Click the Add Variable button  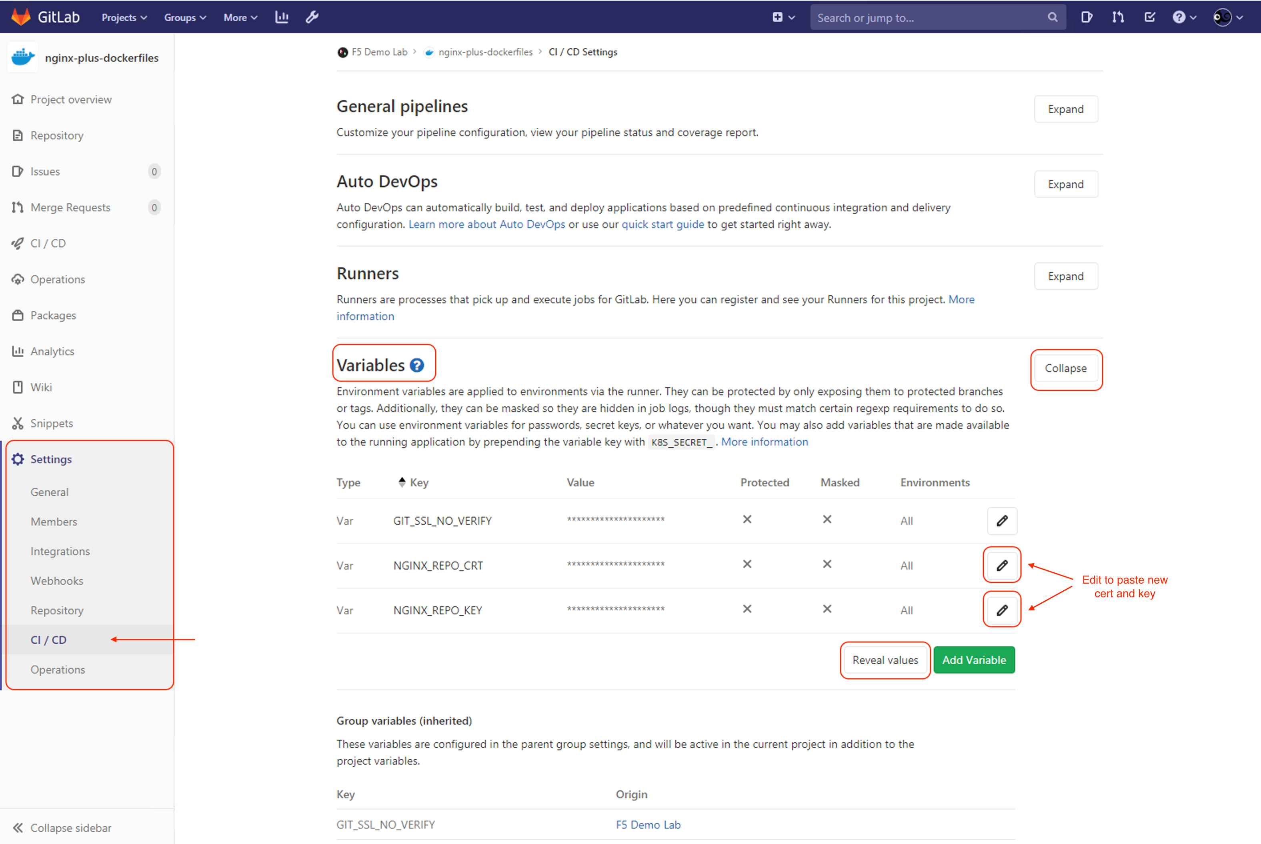974,659
